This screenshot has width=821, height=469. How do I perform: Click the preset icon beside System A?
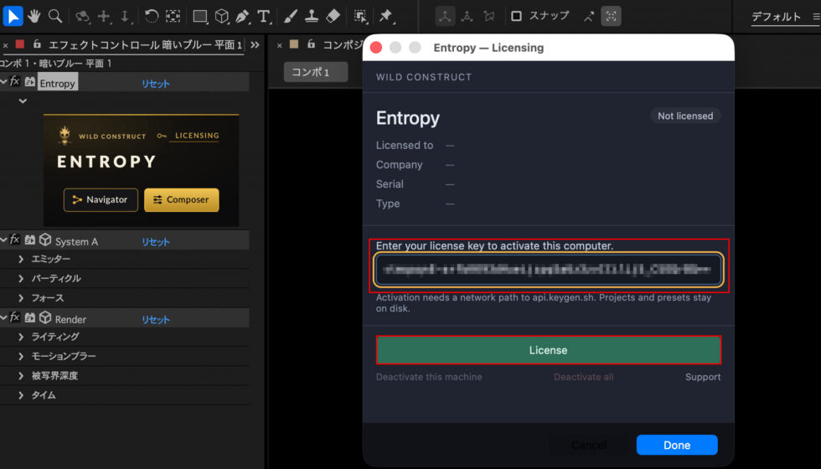click(x=30, y=240)
